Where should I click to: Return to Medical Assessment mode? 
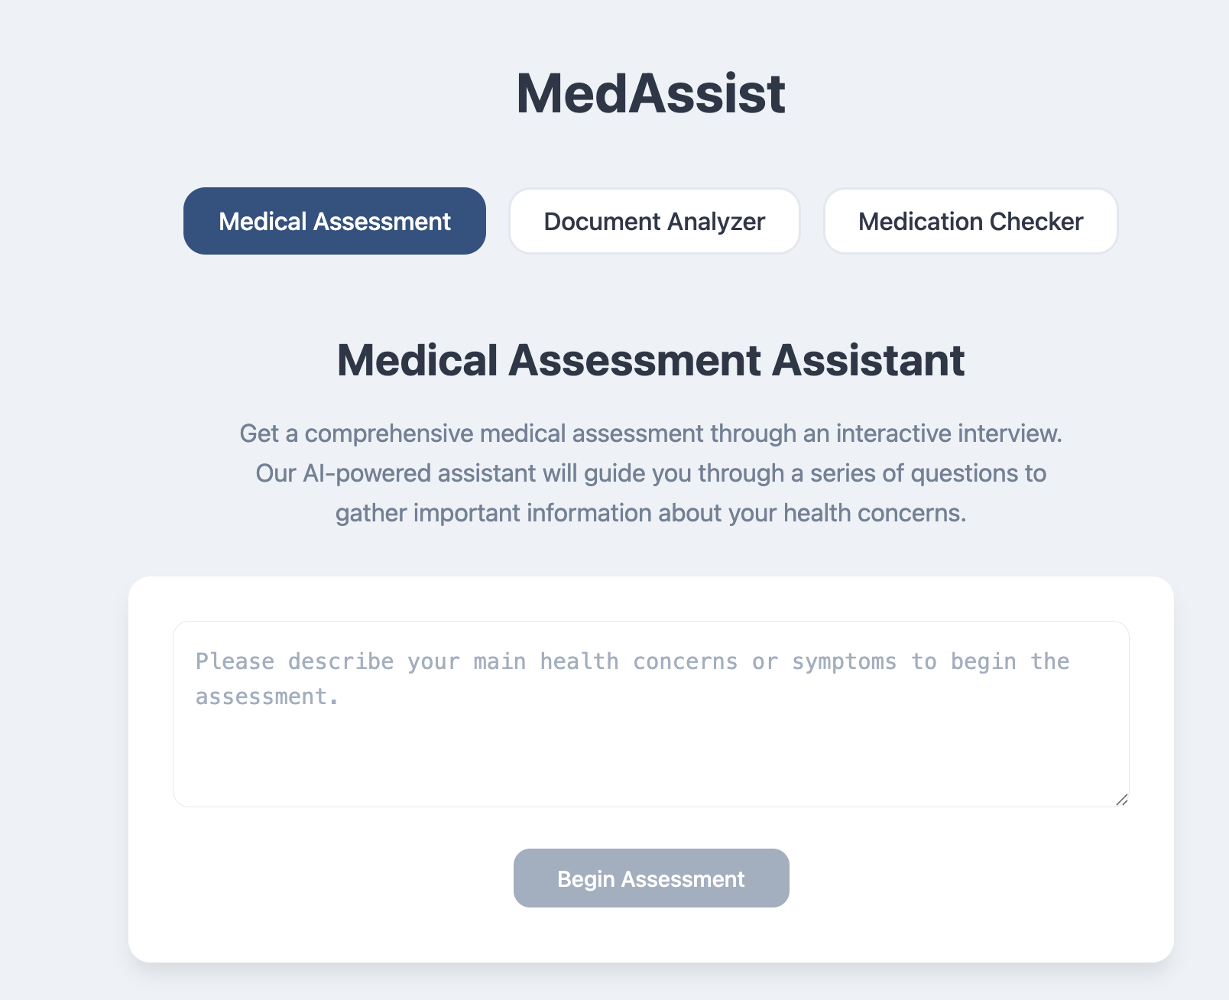[x=334, y=220]
